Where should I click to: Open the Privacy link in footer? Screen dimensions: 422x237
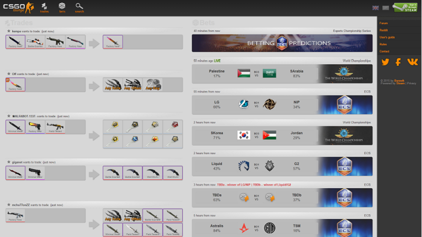pyautogui.click(x=412, y=83)
